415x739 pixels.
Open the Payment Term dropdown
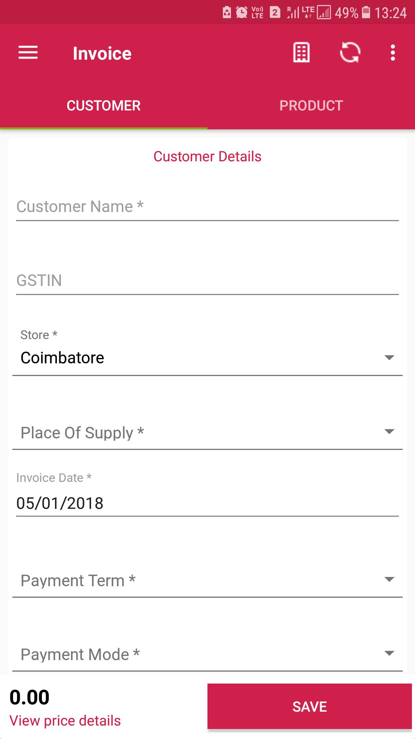coord(207,580)
